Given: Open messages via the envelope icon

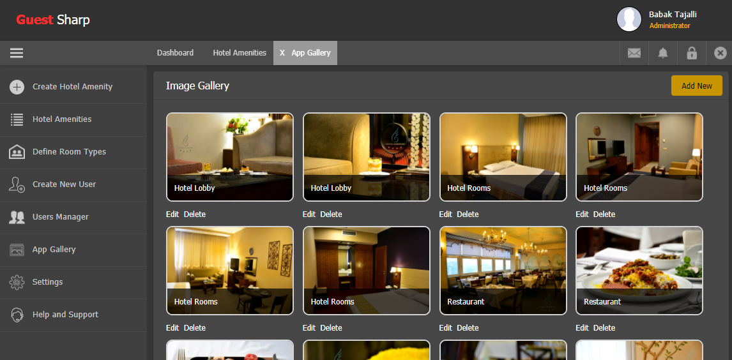Looking at the screenshot, I should coord(634,53).
